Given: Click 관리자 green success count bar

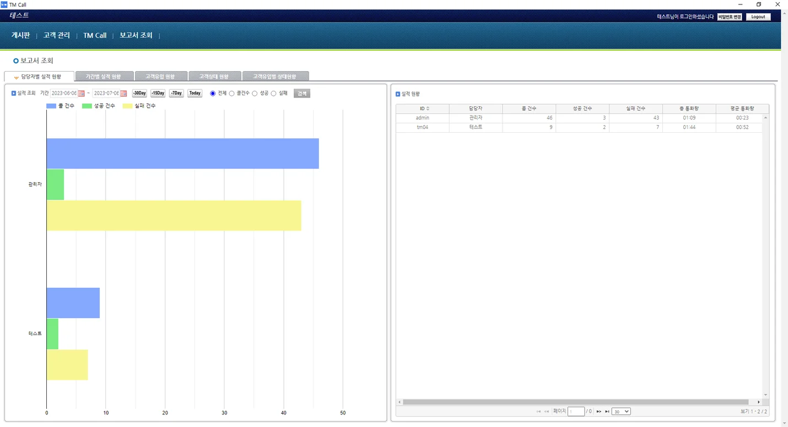Looking at the screenshot, I should click(55, 185).
